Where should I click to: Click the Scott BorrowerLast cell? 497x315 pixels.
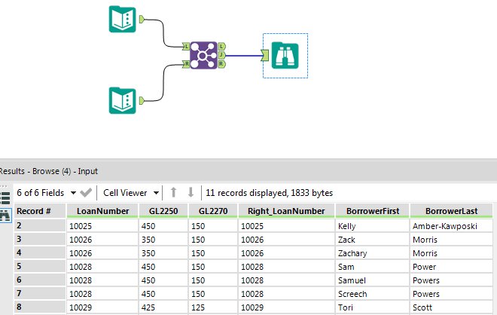point(451,307)
